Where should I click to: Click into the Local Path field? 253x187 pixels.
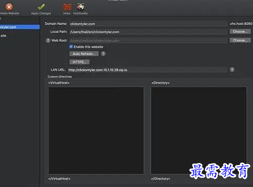[x=148, y=32]
